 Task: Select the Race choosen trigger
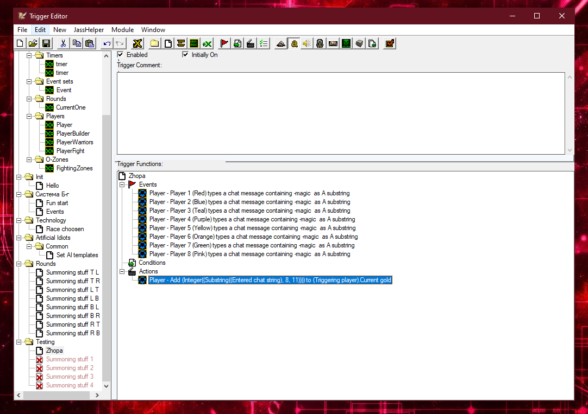65,229
